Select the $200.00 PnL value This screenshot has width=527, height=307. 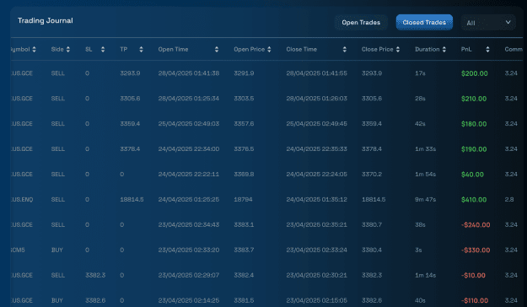tap(474, 73)
